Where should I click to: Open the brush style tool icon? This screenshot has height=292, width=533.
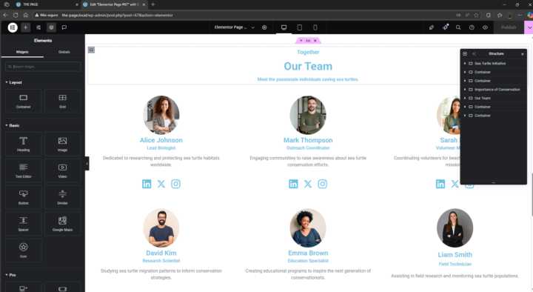click(432, 27)
